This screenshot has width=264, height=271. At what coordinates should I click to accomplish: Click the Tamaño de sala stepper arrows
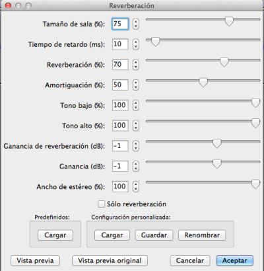pyautogui.click(x=136, y=24)
